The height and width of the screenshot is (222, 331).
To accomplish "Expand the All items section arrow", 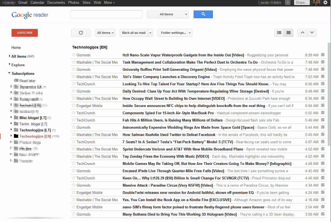I will (10, 56).
